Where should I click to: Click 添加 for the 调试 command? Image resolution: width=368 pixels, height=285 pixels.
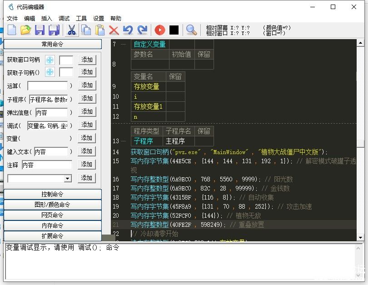87,125
